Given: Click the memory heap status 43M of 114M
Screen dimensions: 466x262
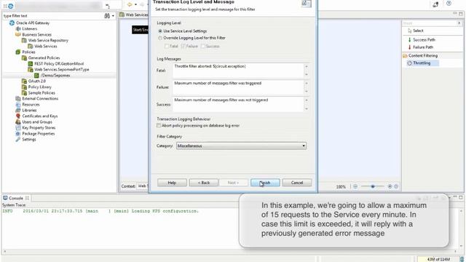Looking at the screenshot, I should click(x=438, y=259).
